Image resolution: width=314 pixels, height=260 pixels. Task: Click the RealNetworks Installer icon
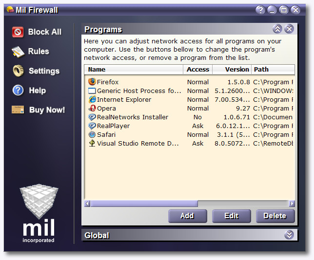point(92,117)
